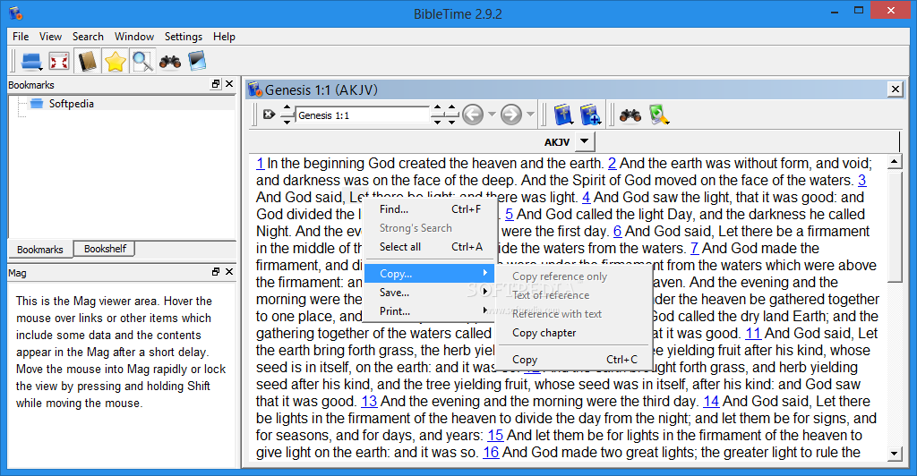Toggle the Bookmarks panel star icon
This screenshot has height=476, width=917.
click(x=116, y=62)
